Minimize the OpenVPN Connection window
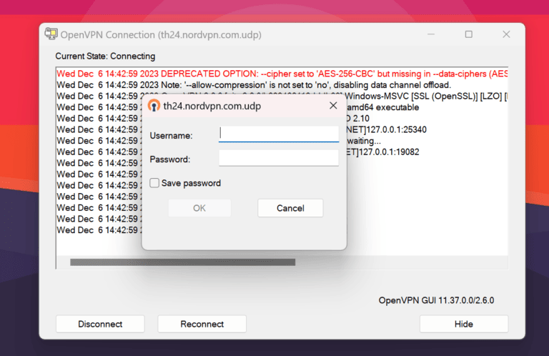This screenshot has height=356, width=549. coord(431,34)
